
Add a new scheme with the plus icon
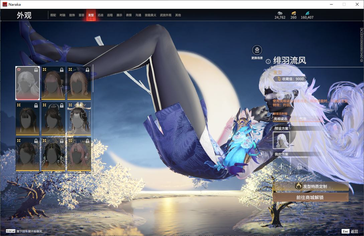point(281,166)
